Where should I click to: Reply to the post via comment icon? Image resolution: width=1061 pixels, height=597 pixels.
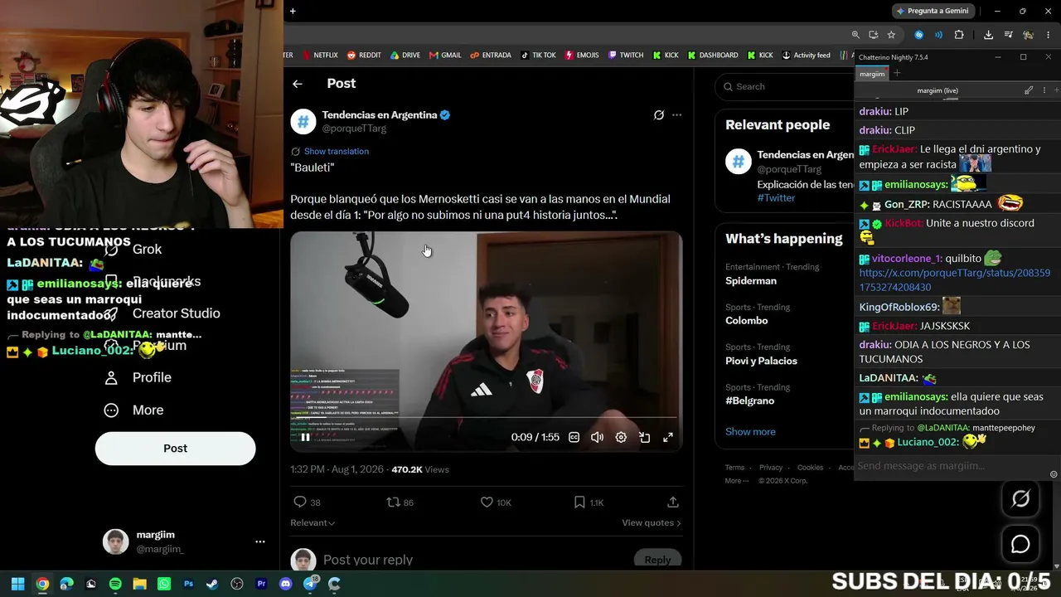click(300, 502)
